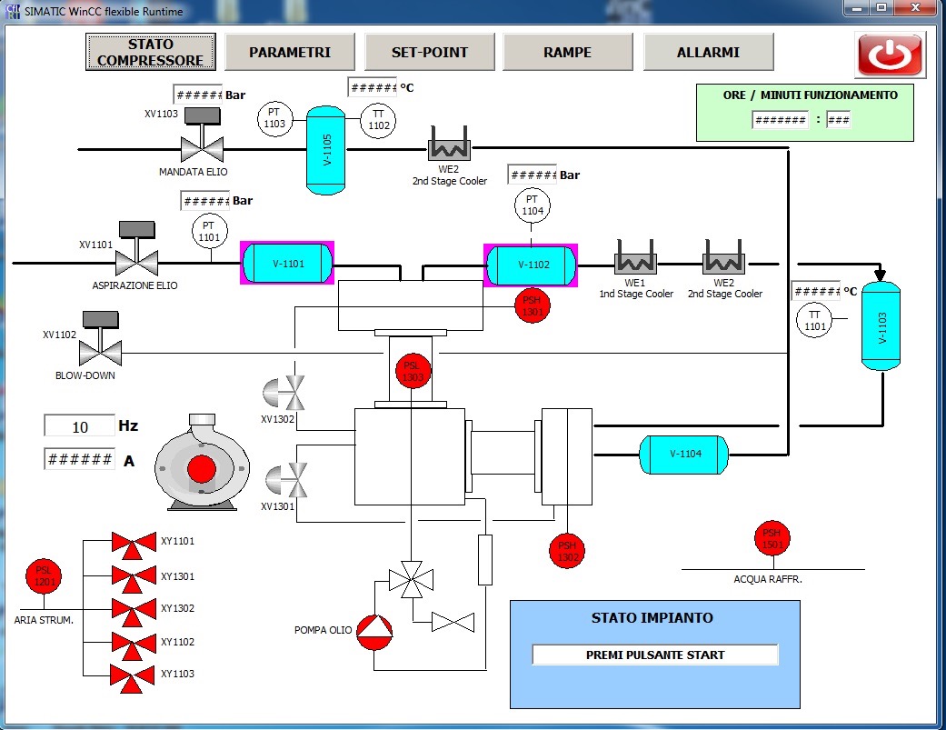This screenshot has height=730, width=946.
Task: Click the WinCC flexible Runtime title icon
Action: coord(13,11)
